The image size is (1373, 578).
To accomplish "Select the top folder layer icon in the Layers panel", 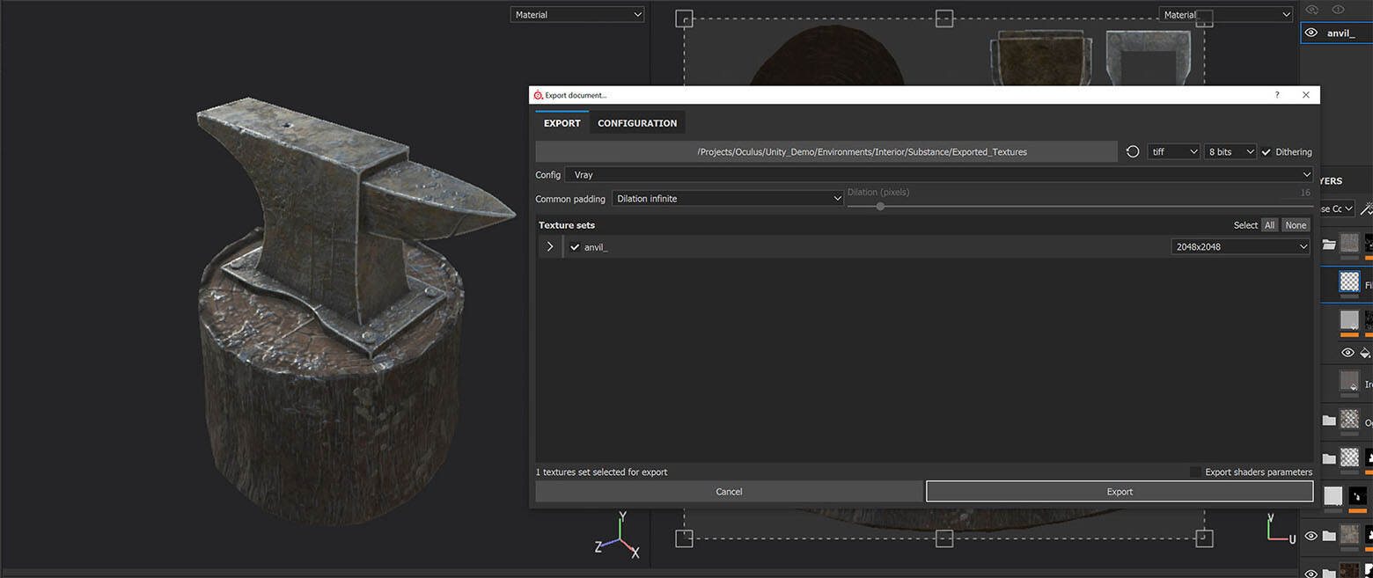I will pyautogui.click(x=1329, y=245).
